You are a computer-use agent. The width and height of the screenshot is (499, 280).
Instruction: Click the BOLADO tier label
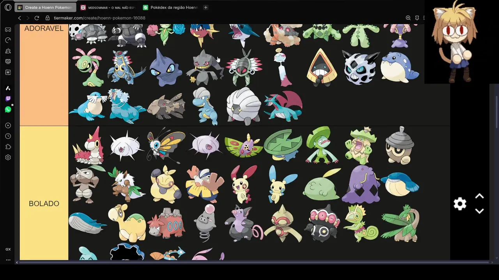[44, 204]
